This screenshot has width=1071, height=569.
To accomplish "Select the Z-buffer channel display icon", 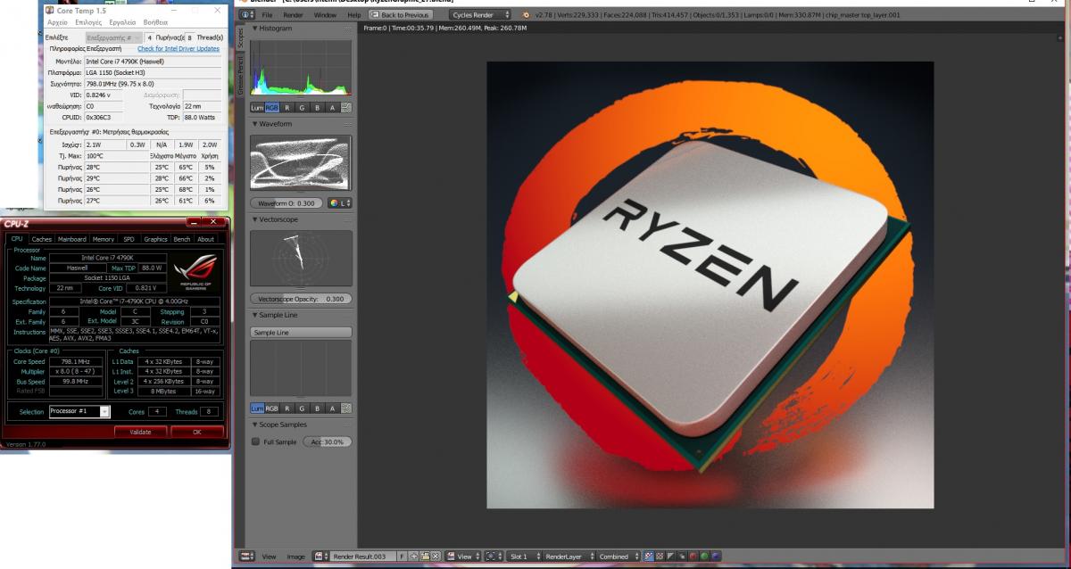I will [x=681, y=557].
